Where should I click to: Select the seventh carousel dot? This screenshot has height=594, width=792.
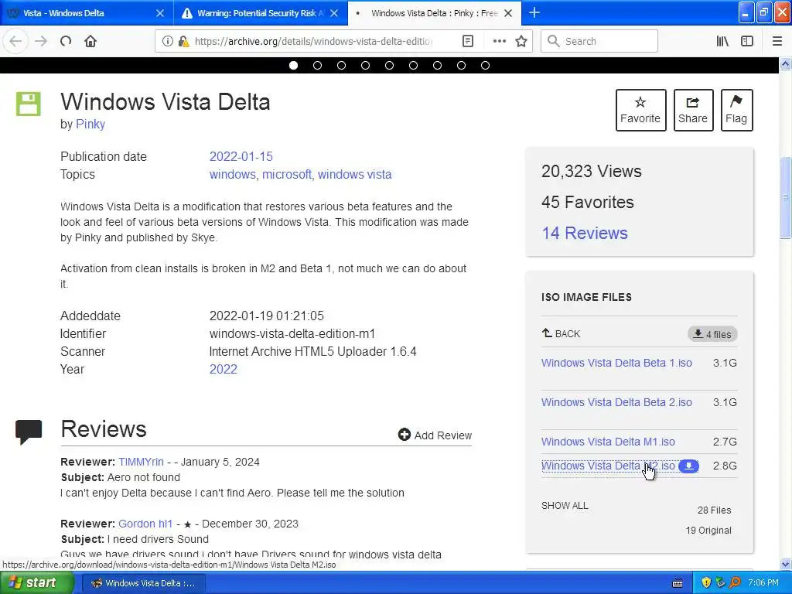tap(438, 65)
